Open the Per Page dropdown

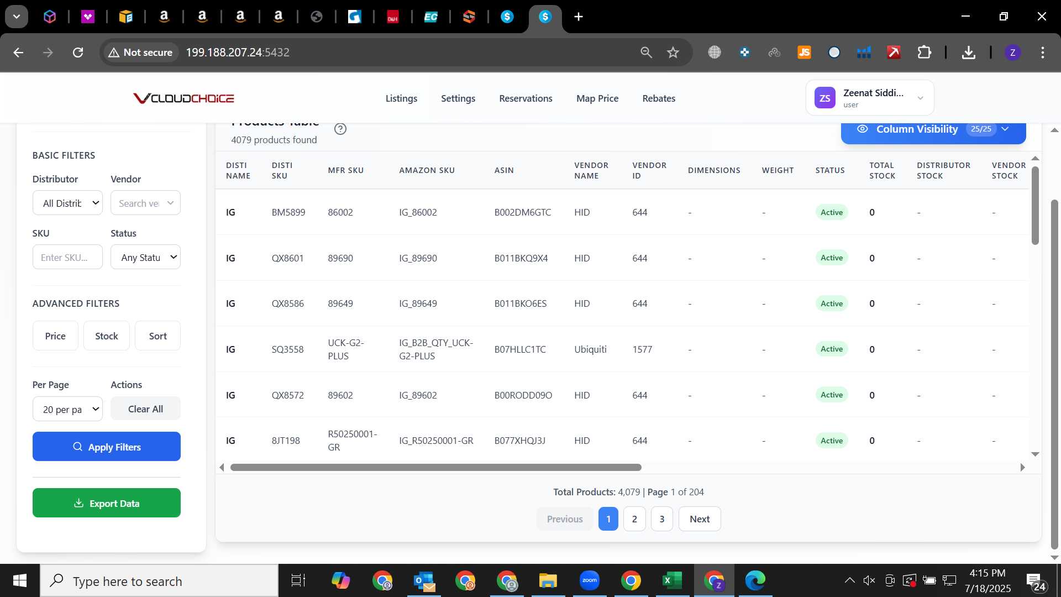click(67, 409)
